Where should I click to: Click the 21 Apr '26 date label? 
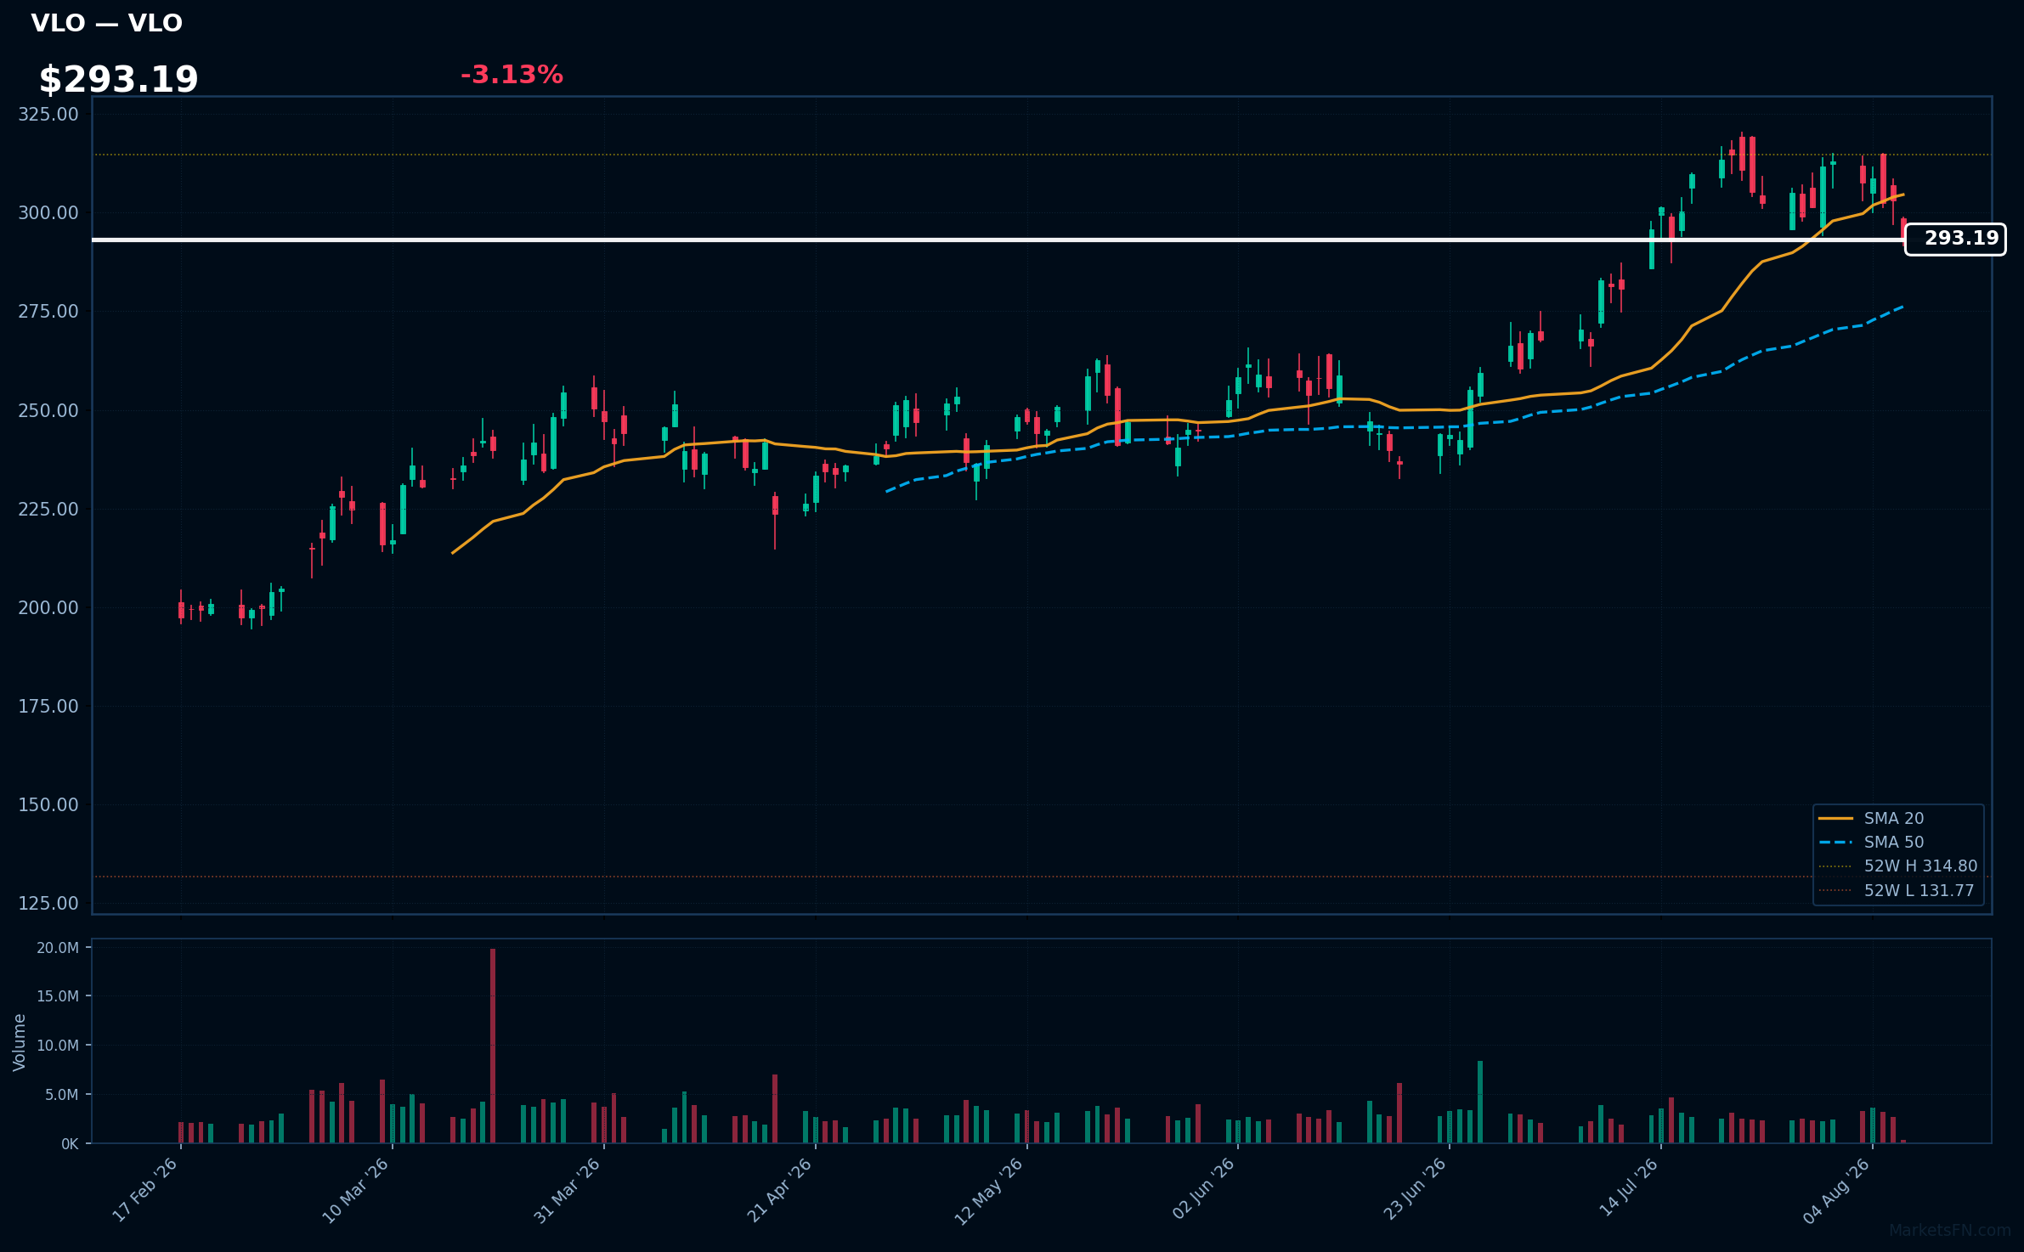pos(780,1190)
